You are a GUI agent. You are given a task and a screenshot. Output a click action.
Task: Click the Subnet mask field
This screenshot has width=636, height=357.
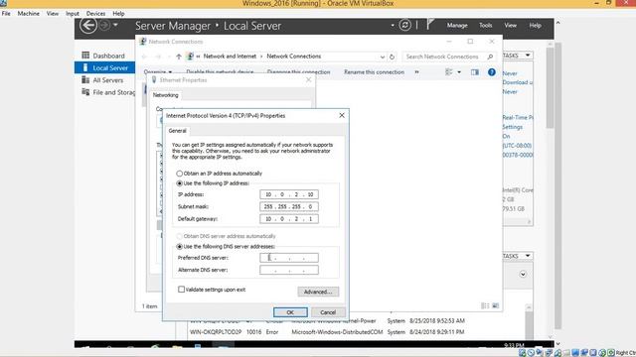click(x=289, y=206)
